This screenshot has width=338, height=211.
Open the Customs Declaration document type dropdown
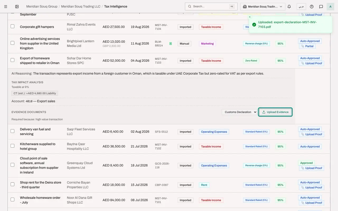click(240, 112)
